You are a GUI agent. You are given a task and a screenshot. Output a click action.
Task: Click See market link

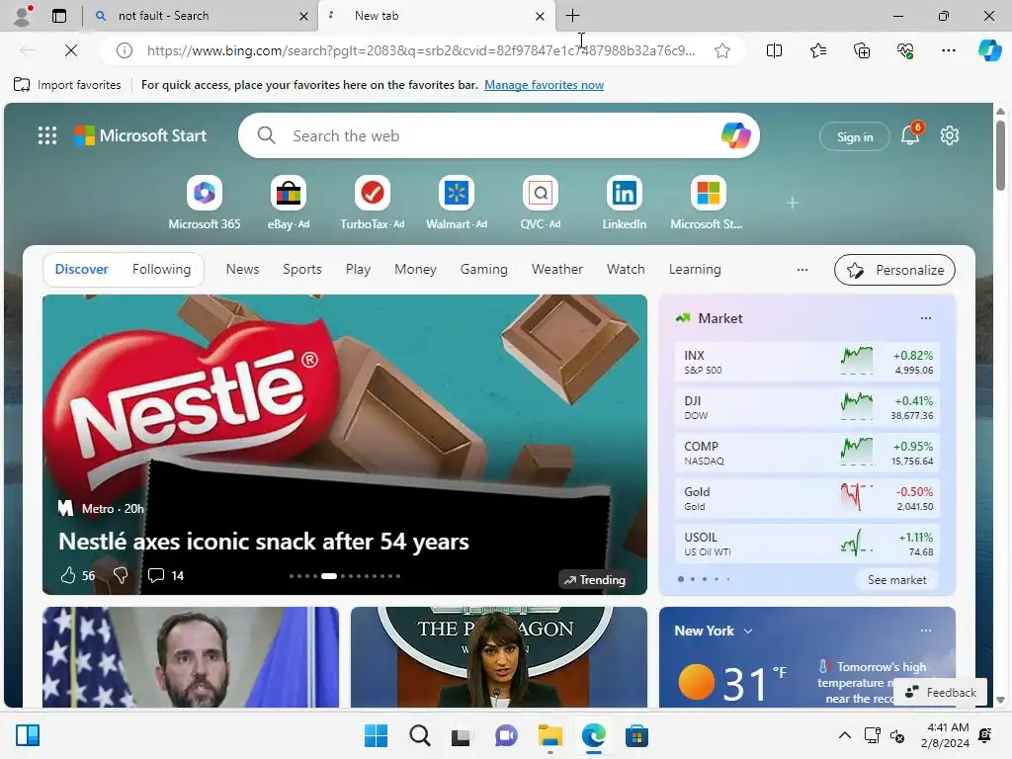[x=896, y=579]
